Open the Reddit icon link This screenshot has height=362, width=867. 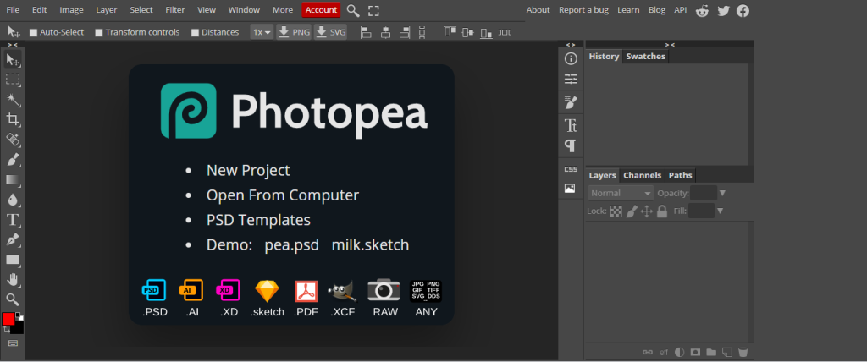click(702, 10)
